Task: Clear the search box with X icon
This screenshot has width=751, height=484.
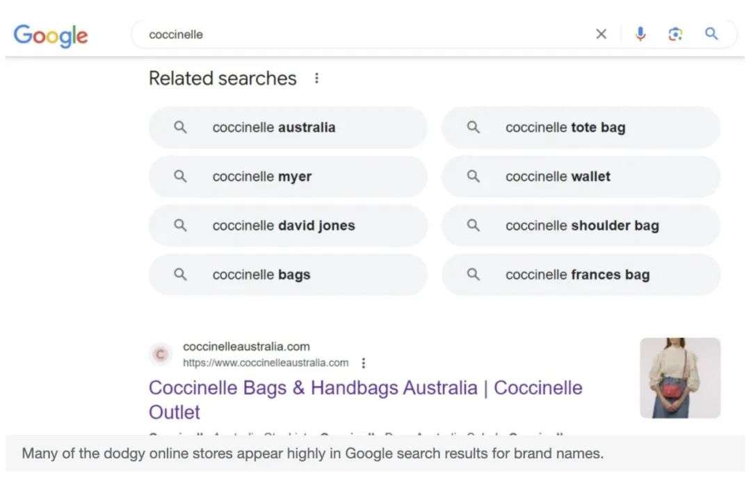Action: tap(601, 34)
